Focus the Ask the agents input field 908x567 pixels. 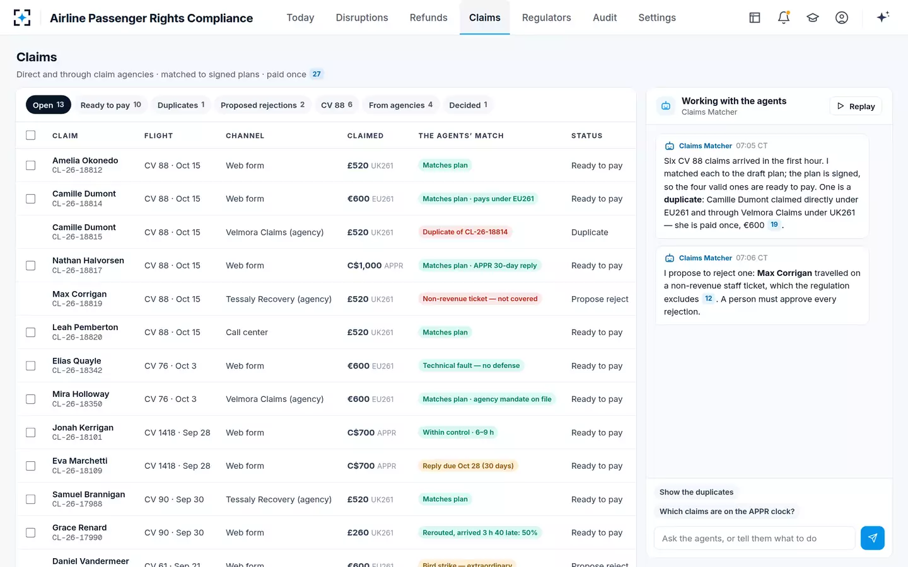[x=755, y=538]
